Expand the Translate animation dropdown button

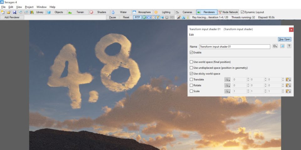point(227,80)
